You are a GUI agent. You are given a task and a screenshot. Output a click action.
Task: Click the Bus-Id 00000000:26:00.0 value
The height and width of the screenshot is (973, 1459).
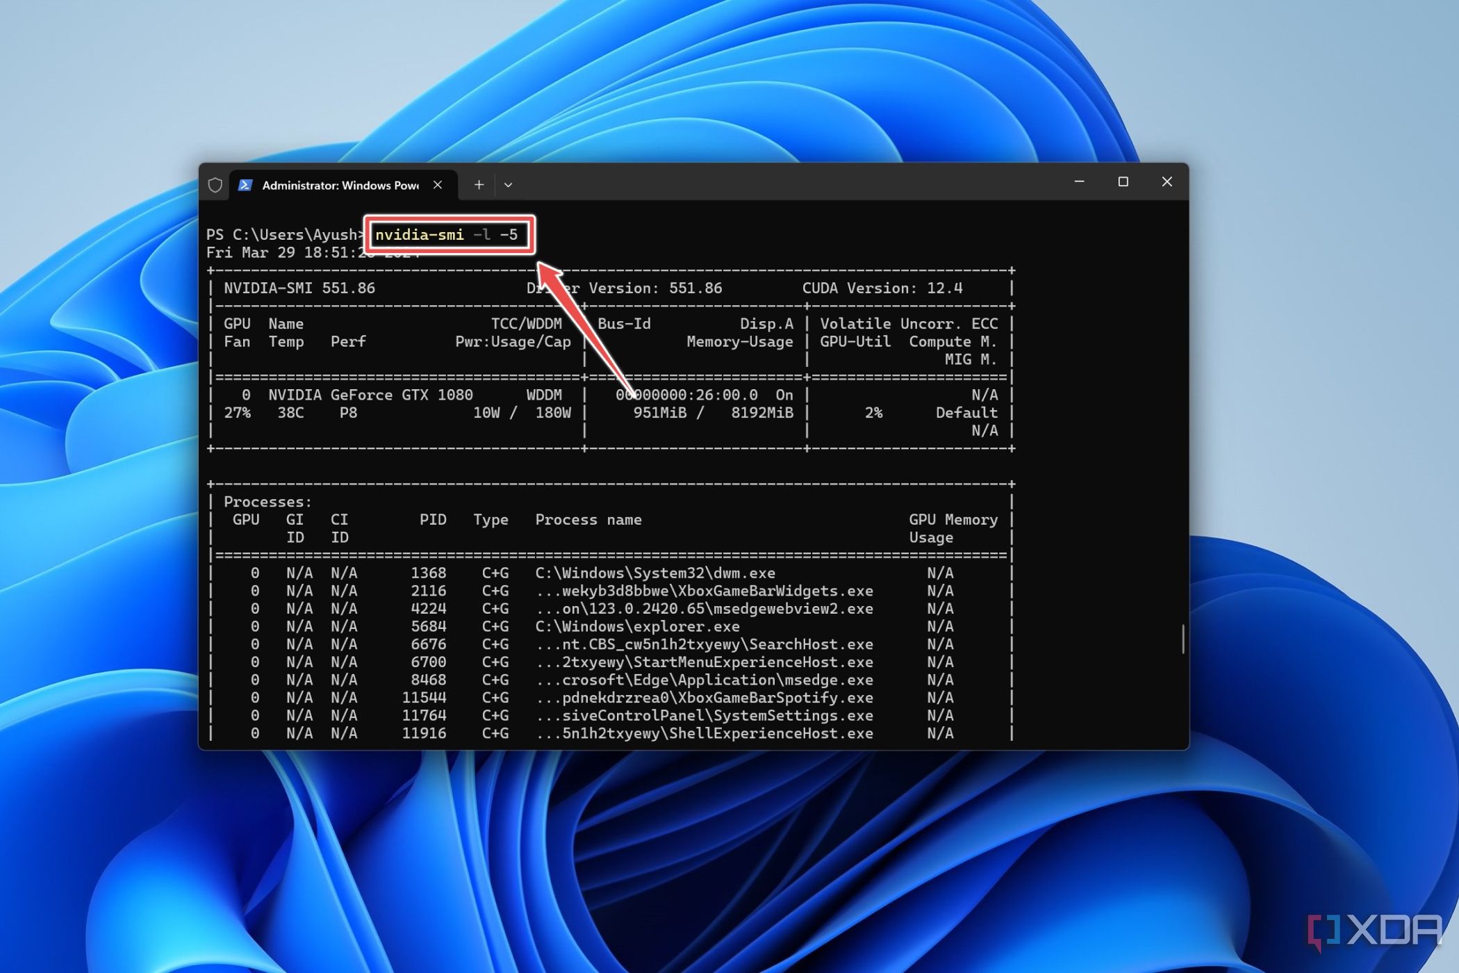[x=686, y=395]
